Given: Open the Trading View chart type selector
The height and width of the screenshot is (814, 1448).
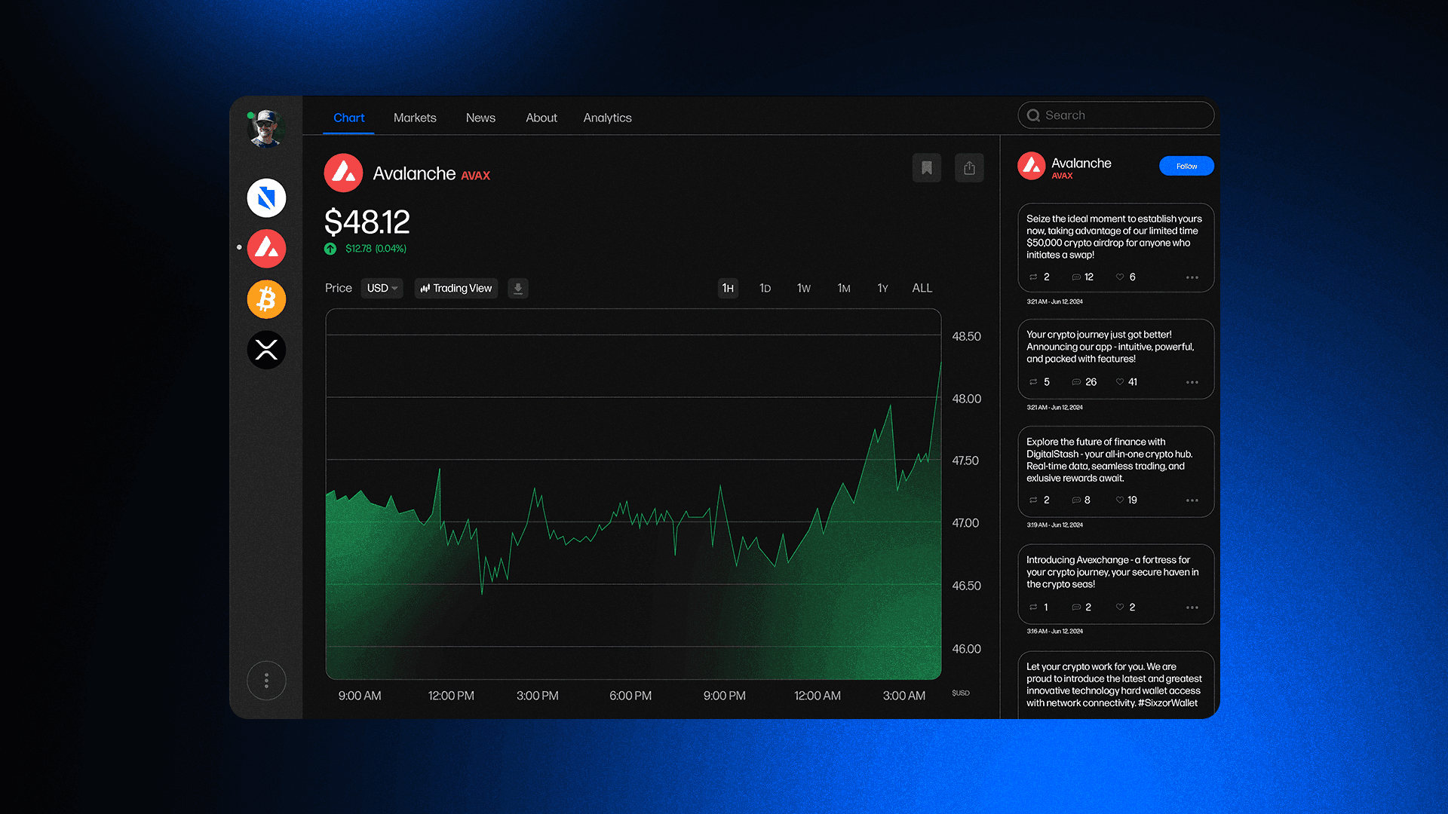Looking at the screenshot, I should (456, 288).
